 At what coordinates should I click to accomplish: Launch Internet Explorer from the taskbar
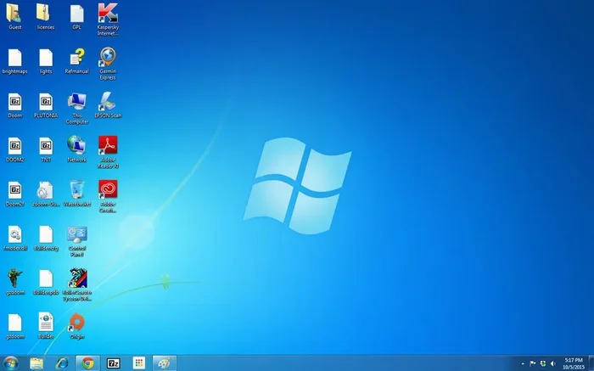tap(62, 363)
